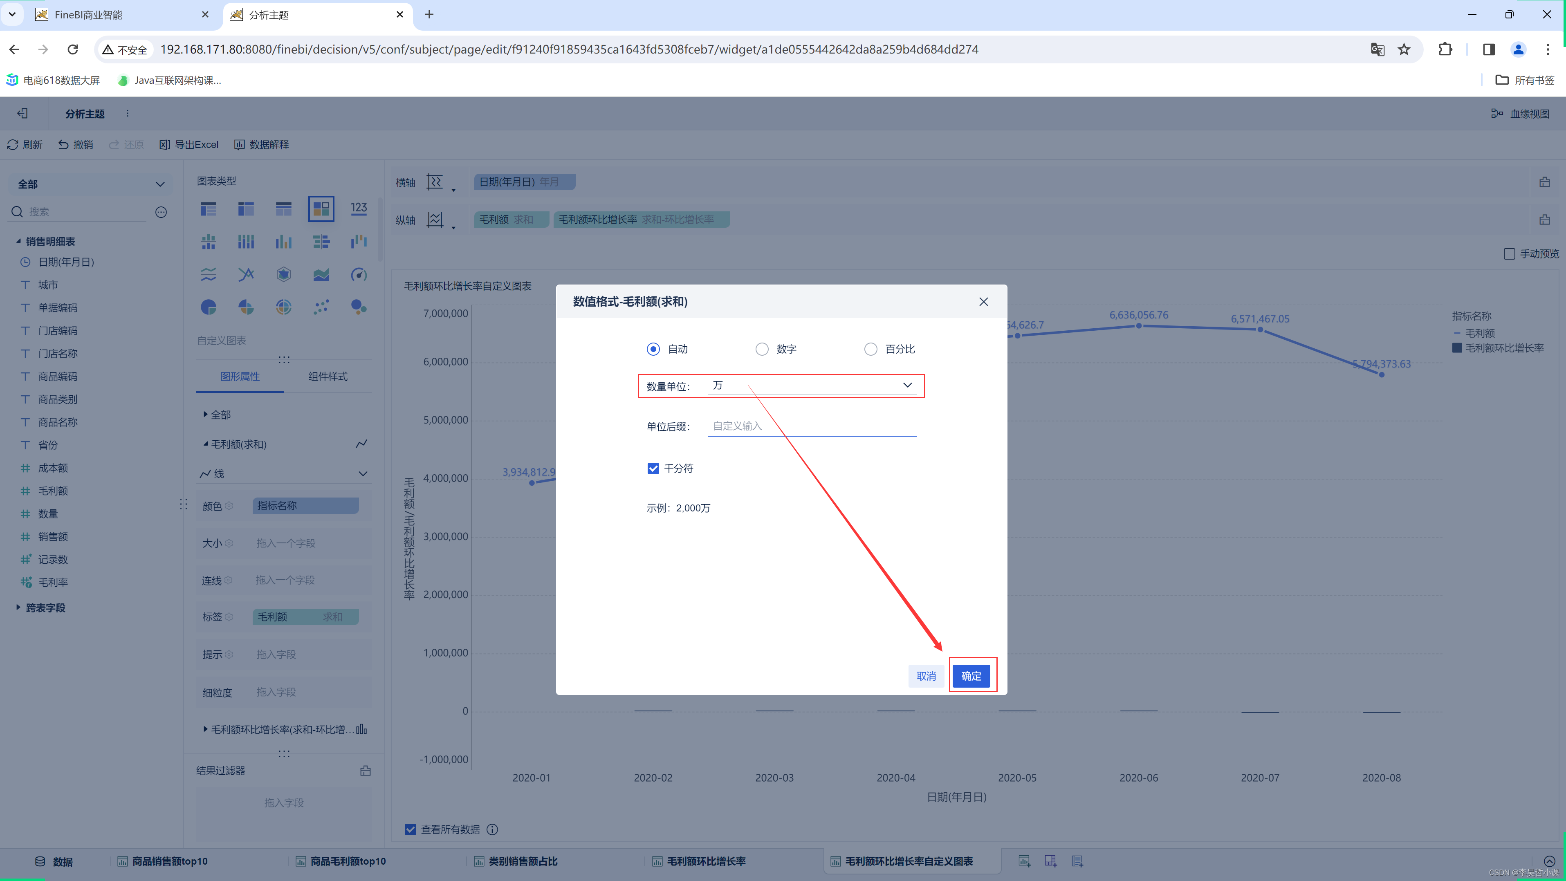Click the more circle icon next to search
This screenshot has width=1566, height=881.
(161, 212)
